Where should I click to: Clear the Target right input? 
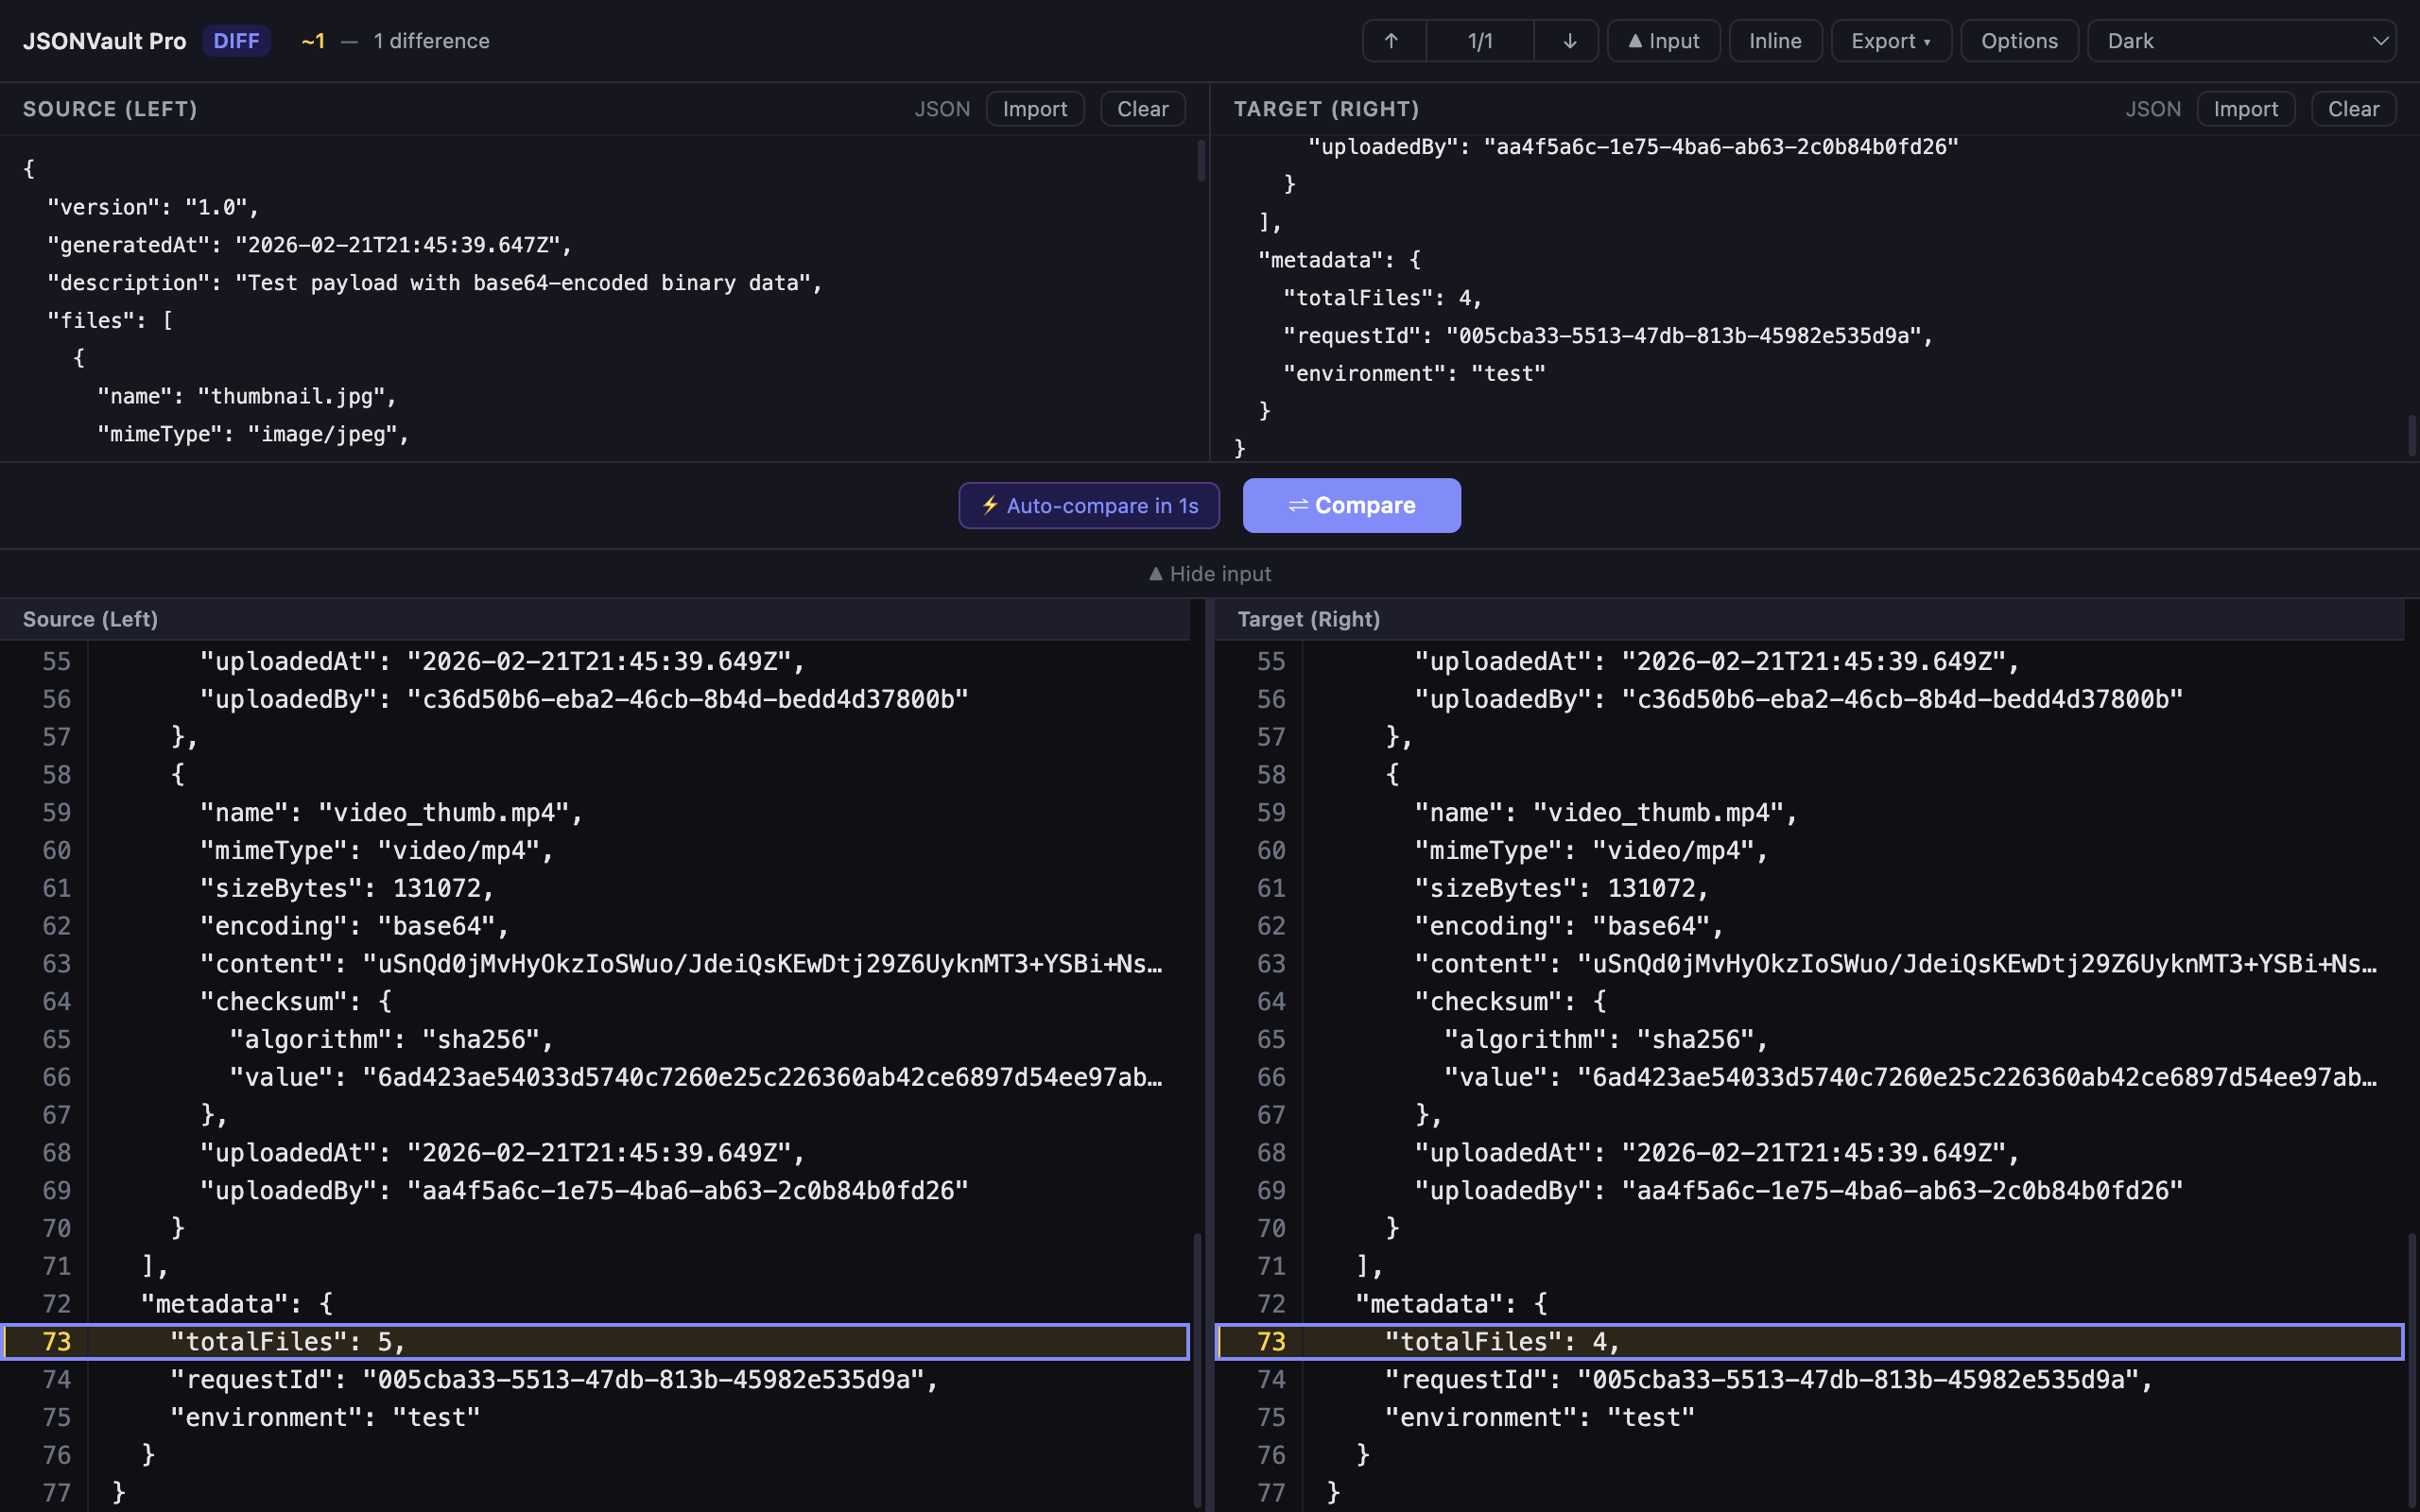click(2352, 109)
